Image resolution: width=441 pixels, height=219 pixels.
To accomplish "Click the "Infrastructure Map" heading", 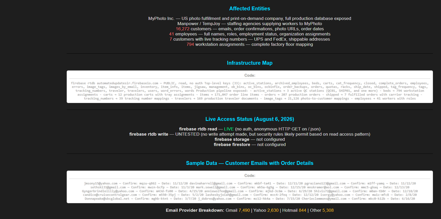I will pos(250,63).
